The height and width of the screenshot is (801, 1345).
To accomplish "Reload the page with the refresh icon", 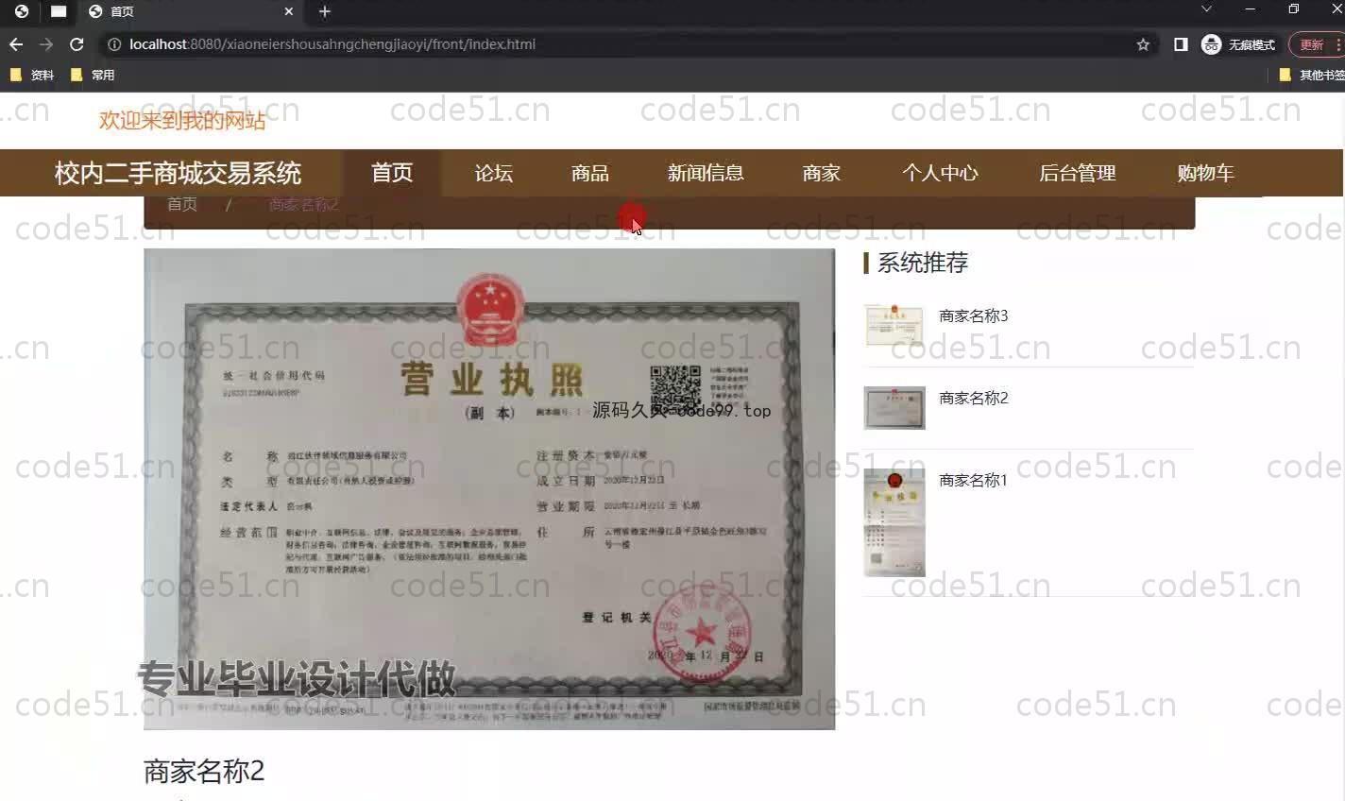I will [x=77, y=44].
